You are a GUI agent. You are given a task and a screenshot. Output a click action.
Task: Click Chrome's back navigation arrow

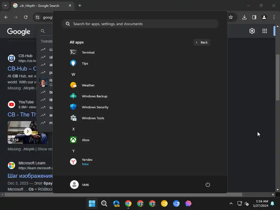[x=6, y=17]
